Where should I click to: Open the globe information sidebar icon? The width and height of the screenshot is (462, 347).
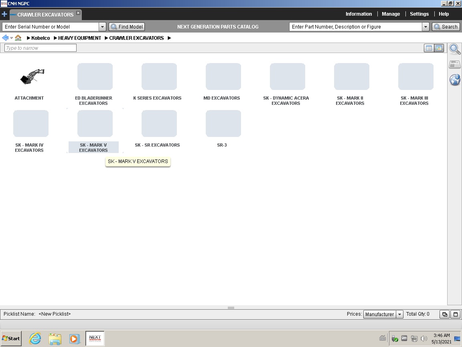(455, 80)
